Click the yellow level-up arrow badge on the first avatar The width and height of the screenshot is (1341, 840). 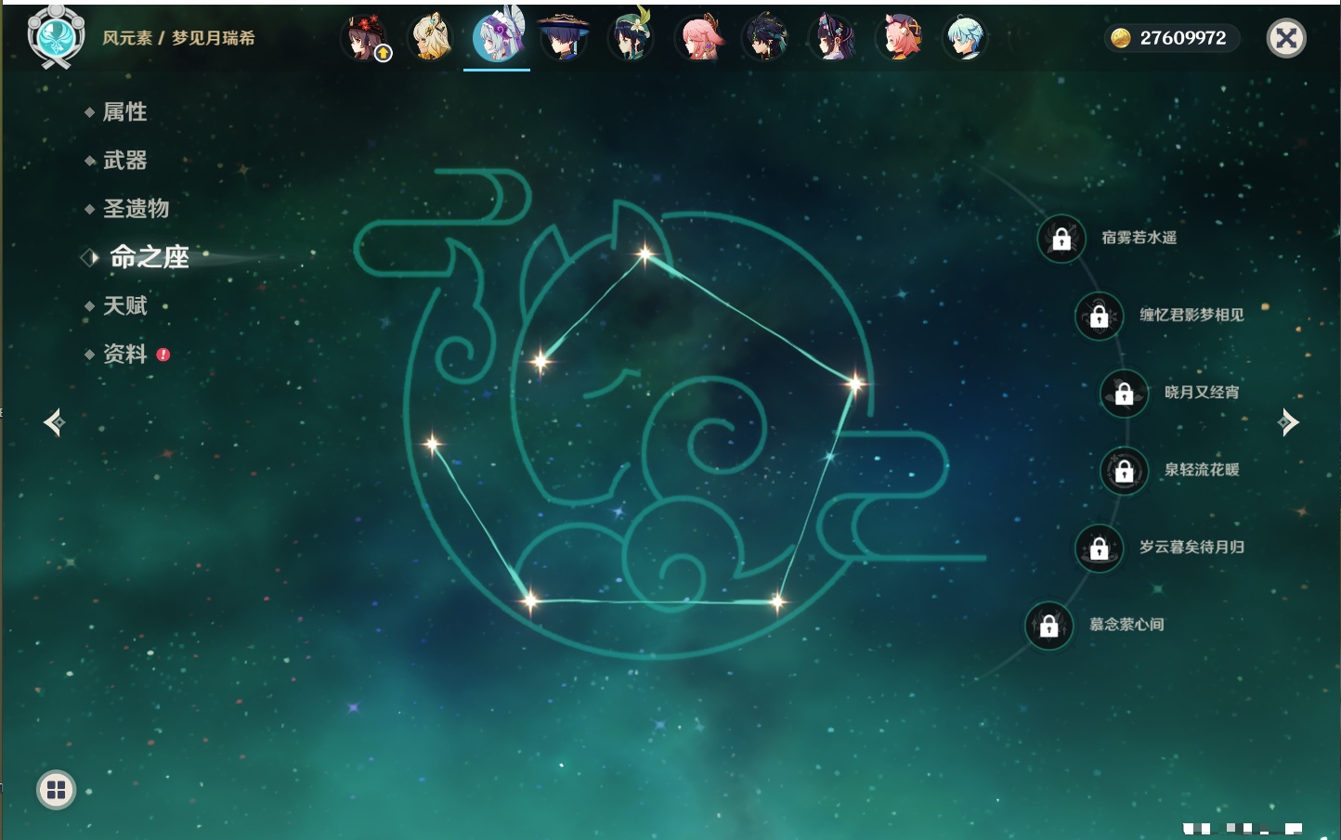pos(383,54)
